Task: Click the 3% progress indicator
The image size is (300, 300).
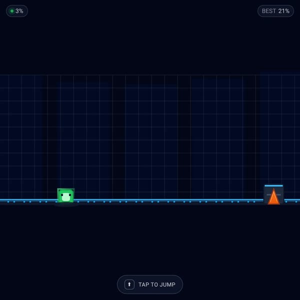Action: [x=17, y=11]
